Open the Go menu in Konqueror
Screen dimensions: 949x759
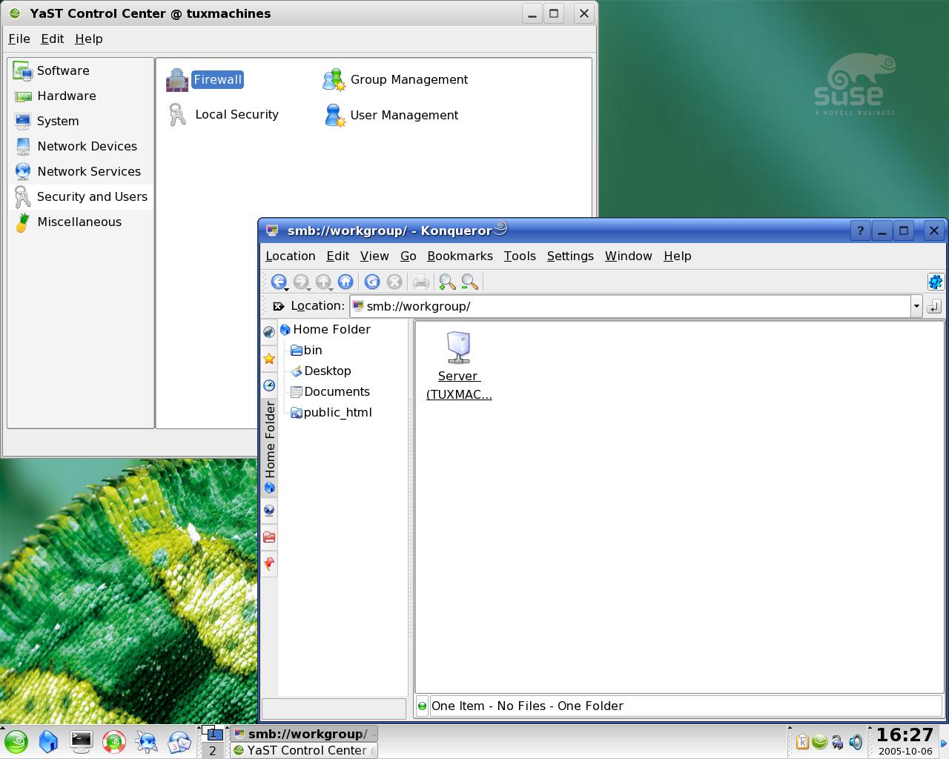click(408, 256)
